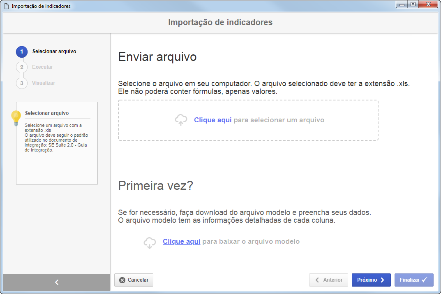This screenshot has width=441, height=294.
Task: Click the 'Clique aqui' link to select a file
Action: click(x=212, y=120)
